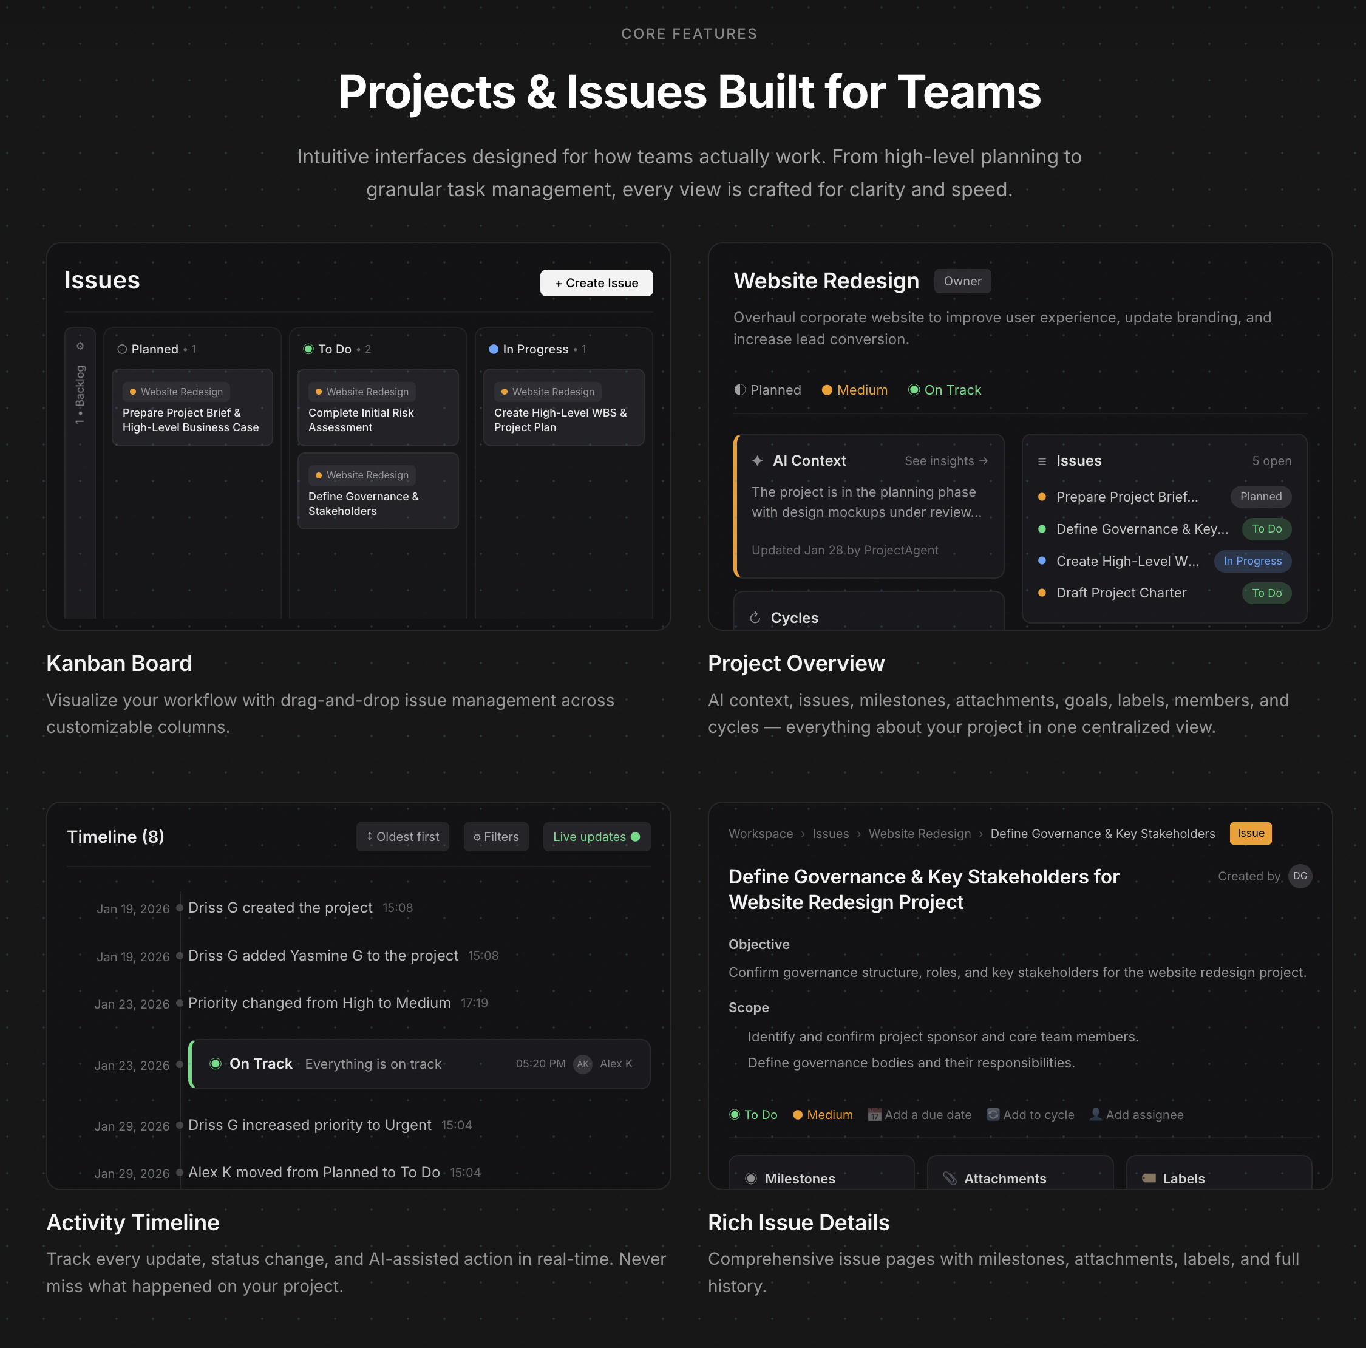Click the Backlog column gear icon
1366x1348 pixels.
pos(80,346)
